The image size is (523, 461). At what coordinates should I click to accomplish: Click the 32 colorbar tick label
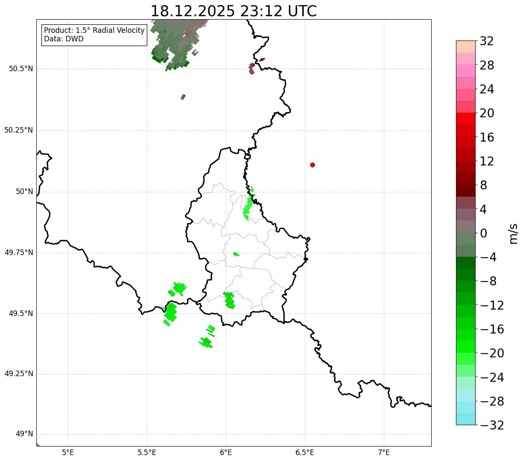tap(487, 41)
